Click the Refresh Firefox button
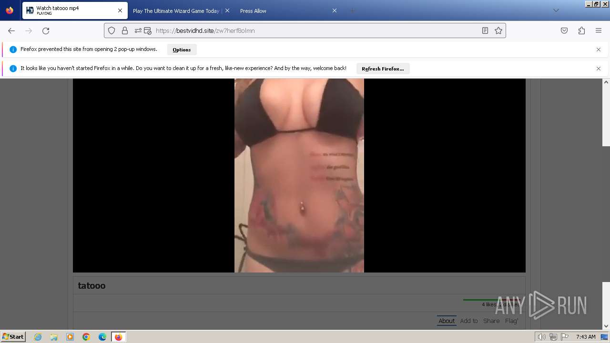610x343 pixels. pyautogui.click(x=383, y=69)
